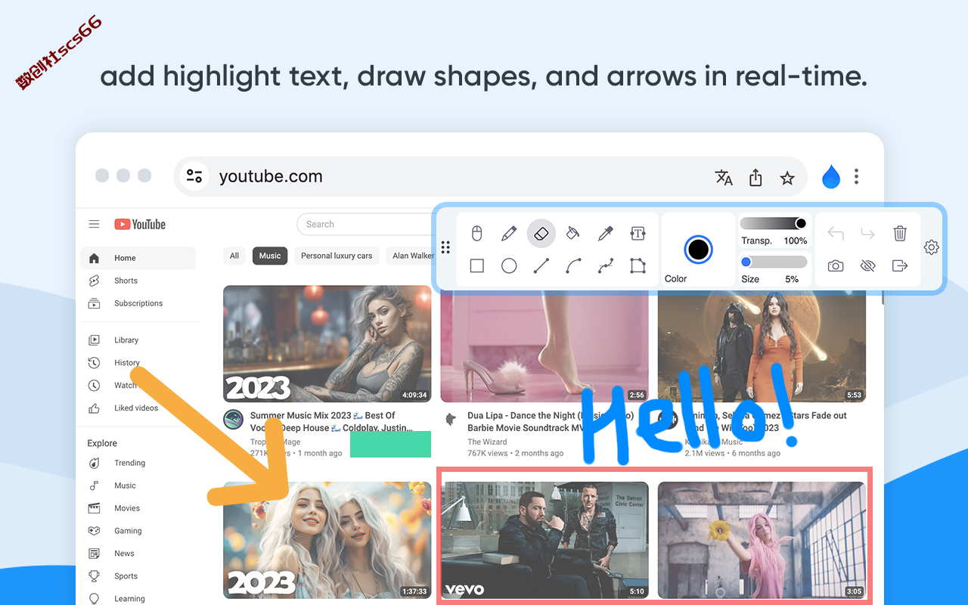
Task: Adjust the Size slider
Action: tap(773, 262)
